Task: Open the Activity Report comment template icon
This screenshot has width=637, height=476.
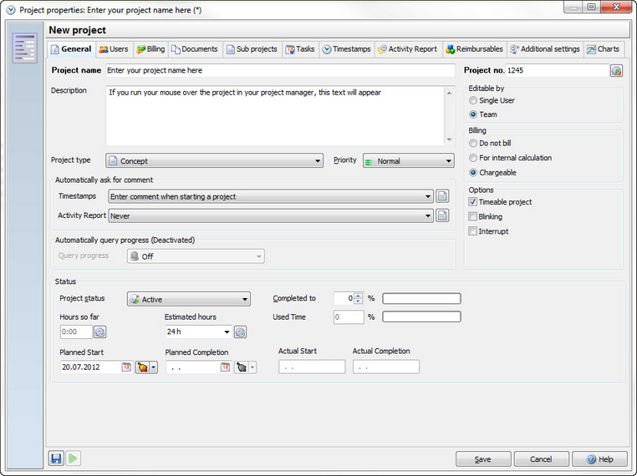Action: 442,215
